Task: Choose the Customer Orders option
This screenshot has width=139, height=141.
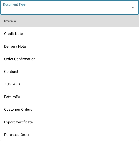Action: 69,109
